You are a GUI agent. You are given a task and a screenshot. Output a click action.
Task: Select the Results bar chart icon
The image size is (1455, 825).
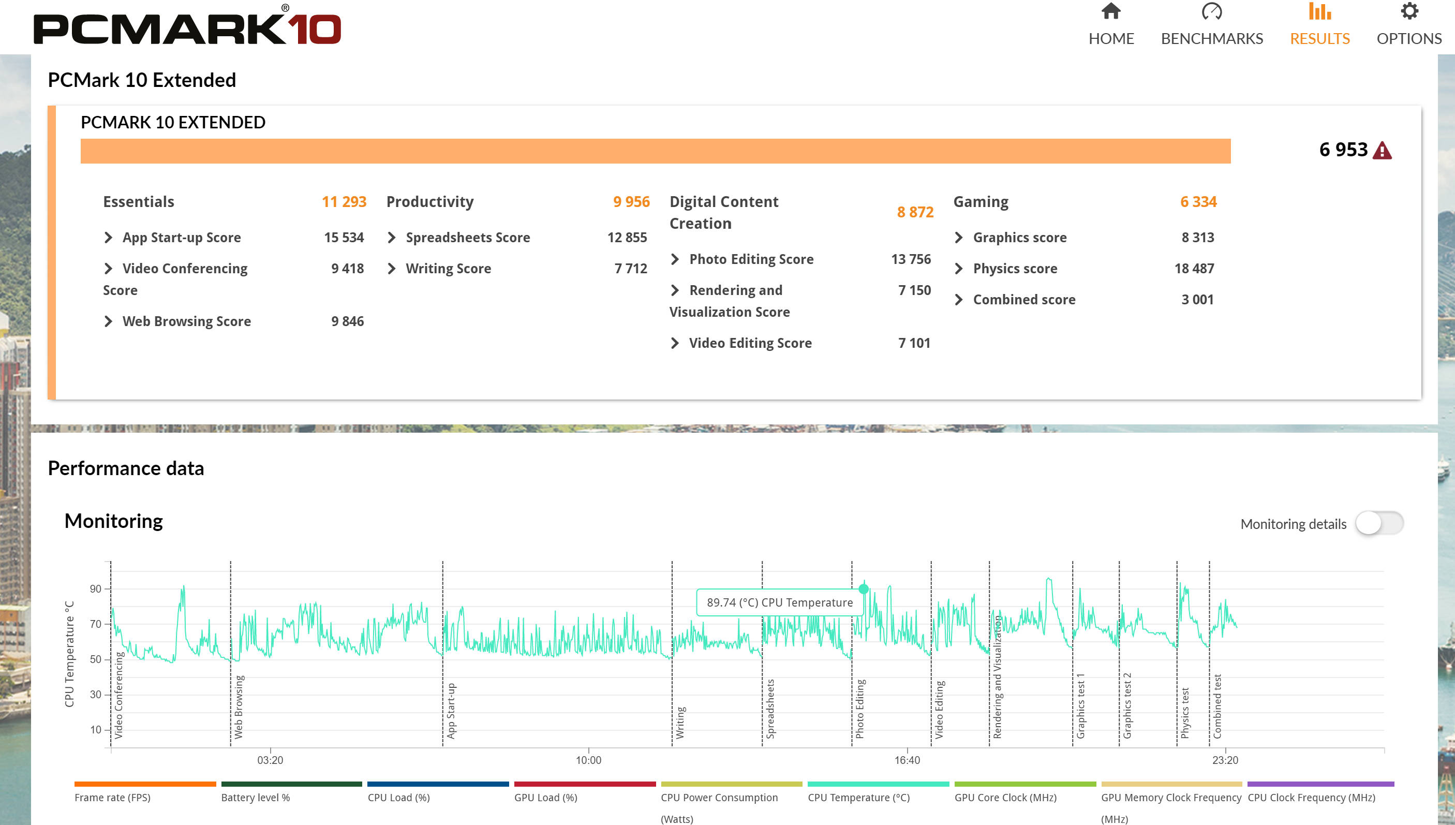tap(1319, 11)
